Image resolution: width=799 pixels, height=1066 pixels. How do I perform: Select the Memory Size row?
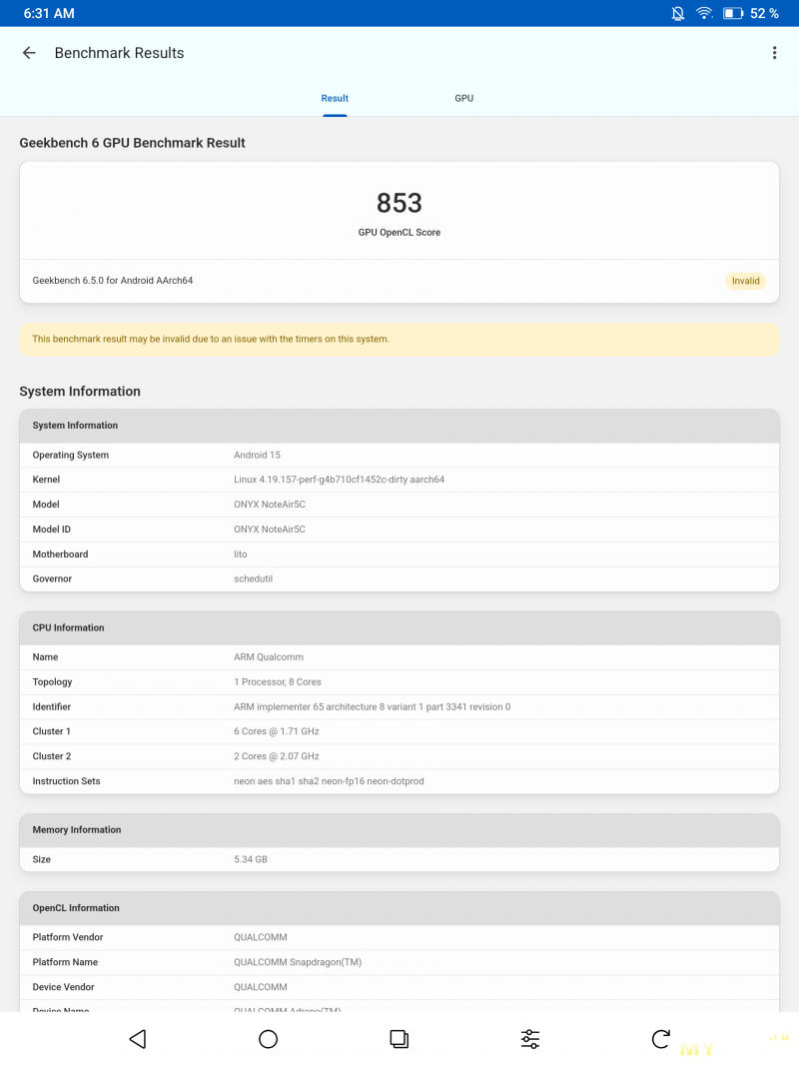click(399, 859)
